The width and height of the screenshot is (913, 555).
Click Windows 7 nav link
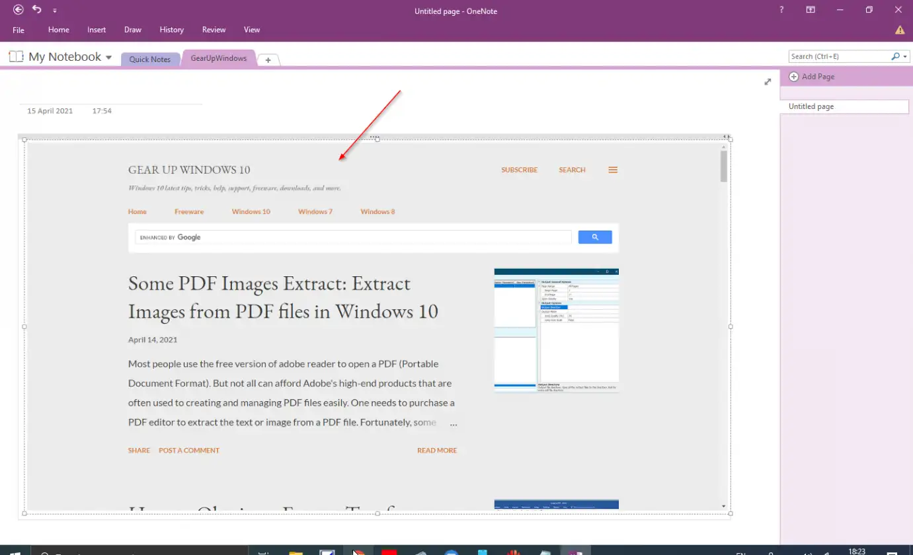click(315, 211)
